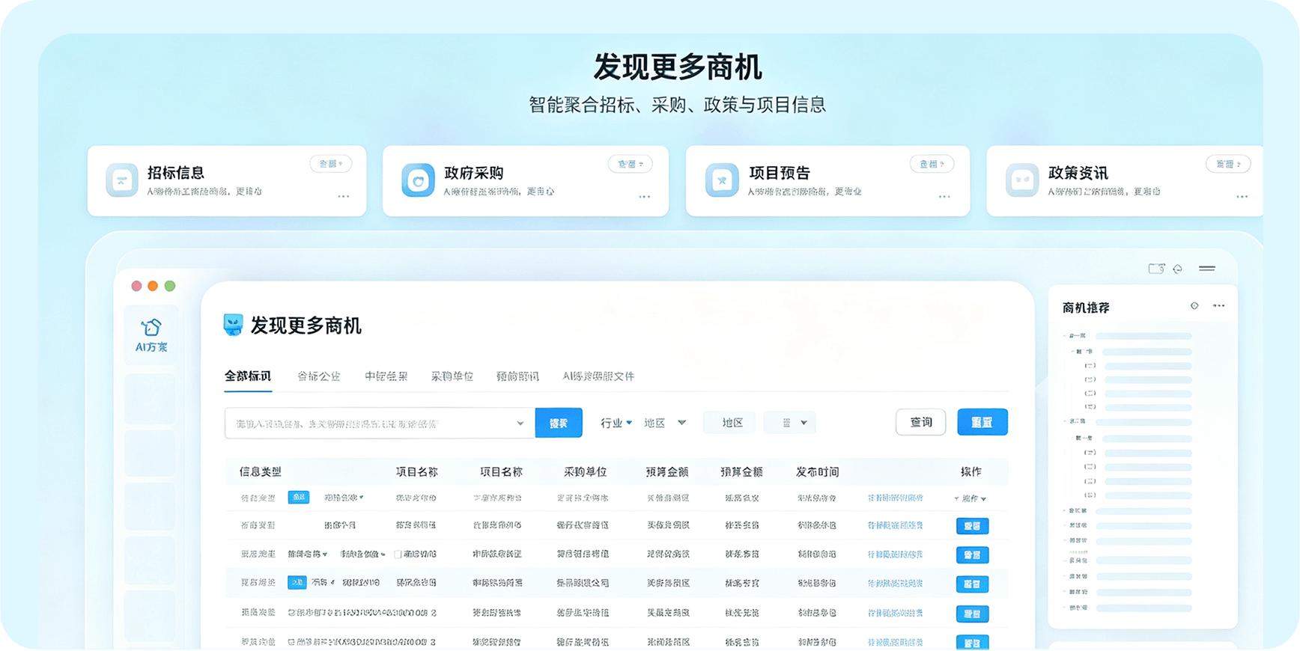The image size is (1300, 651).
Task: Click the small circle icon in the 商机推荐 header
Action: (1194, 305)
